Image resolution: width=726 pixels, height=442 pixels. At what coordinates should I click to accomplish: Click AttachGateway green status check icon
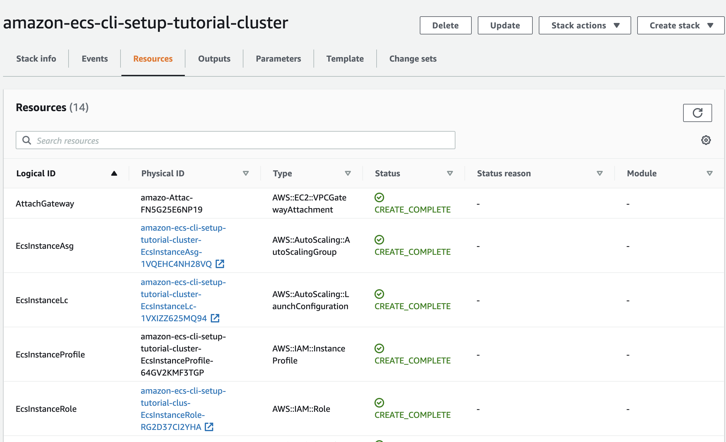pos(379,197)
